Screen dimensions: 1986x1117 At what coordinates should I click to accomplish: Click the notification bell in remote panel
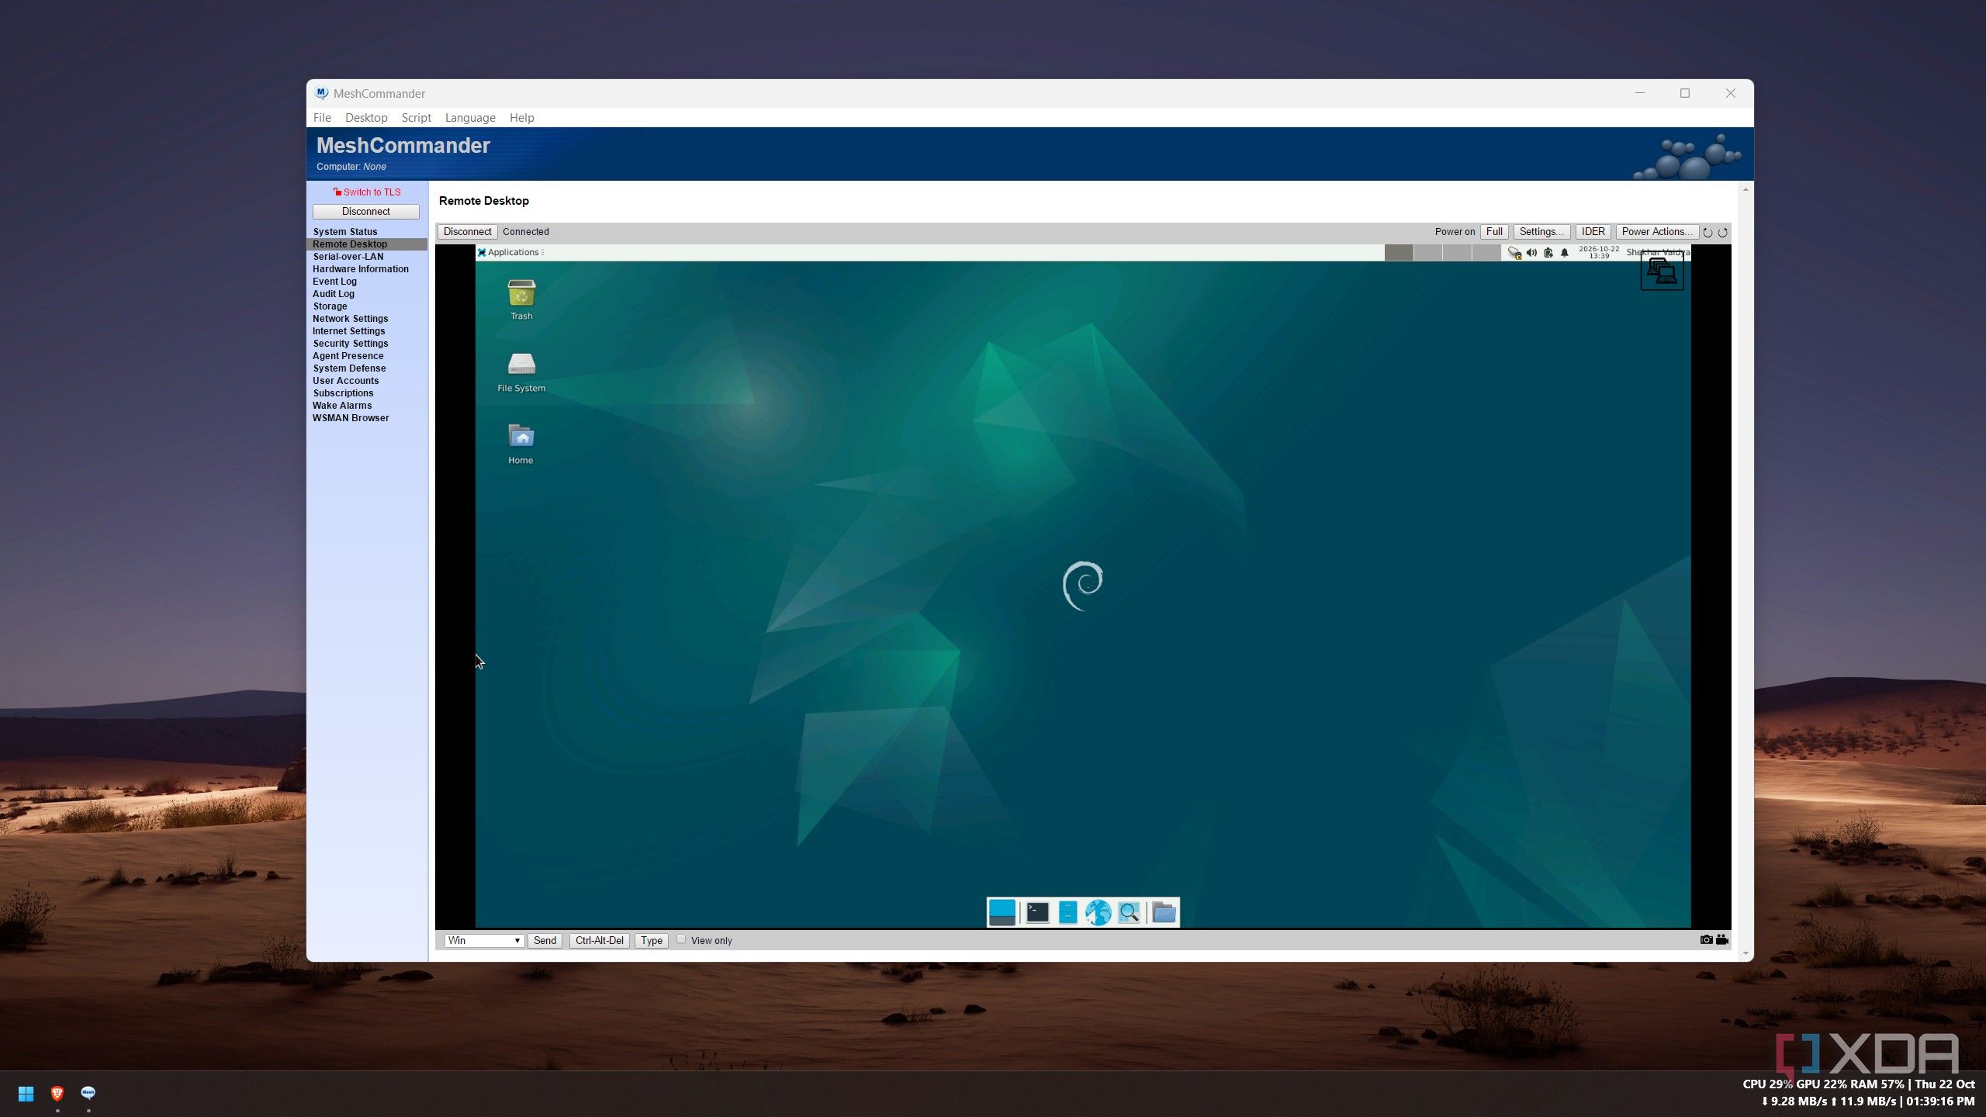tap(1565, 253)
